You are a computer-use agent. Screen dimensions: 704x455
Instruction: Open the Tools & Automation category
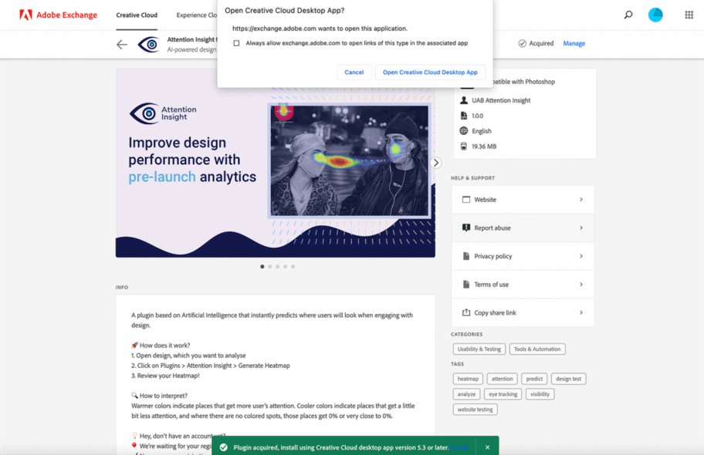coord(537,349)
